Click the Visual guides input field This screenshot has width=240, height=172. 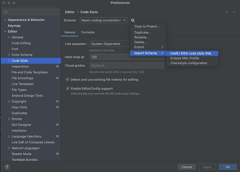pos(127,65)
